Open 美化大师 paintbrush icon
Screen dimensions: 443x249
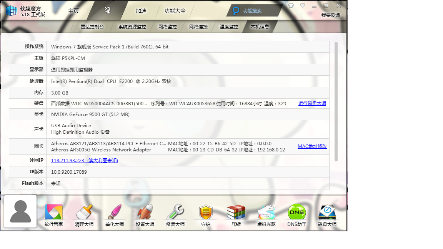click(x=114, y=215)
